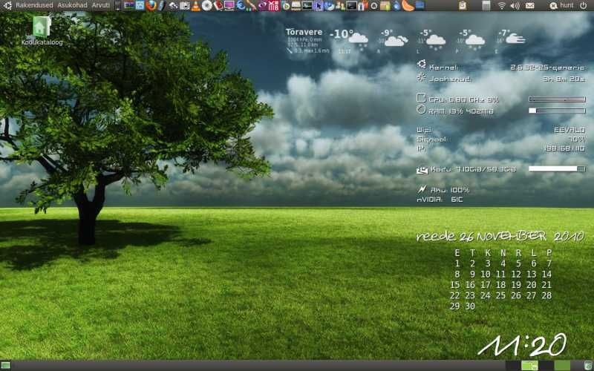
Task: Switch to the first workspace
Action: point(513,366)
